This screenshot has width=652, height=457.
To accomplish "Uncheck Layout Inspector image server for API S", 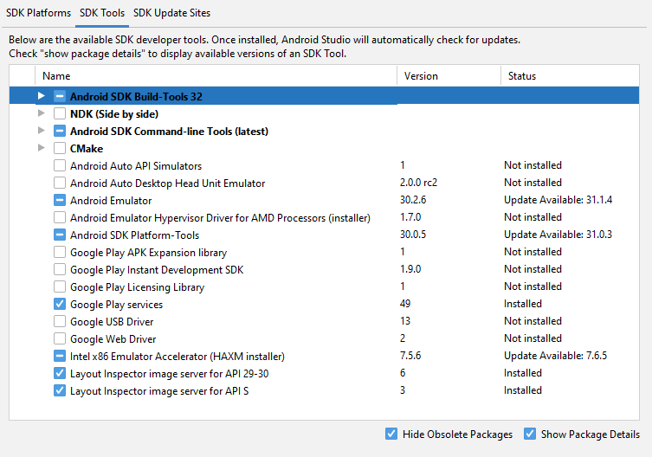I will 59,390.
